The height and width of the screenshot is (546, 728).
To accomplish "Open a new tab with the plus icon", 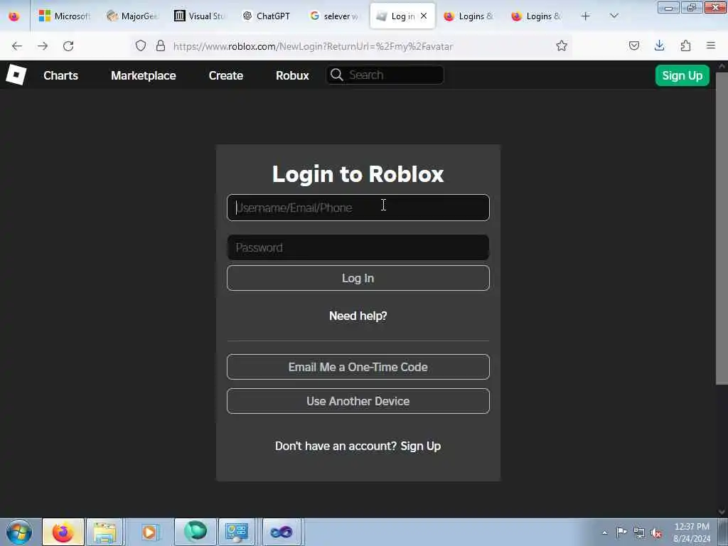I will (x=586, y=16).
